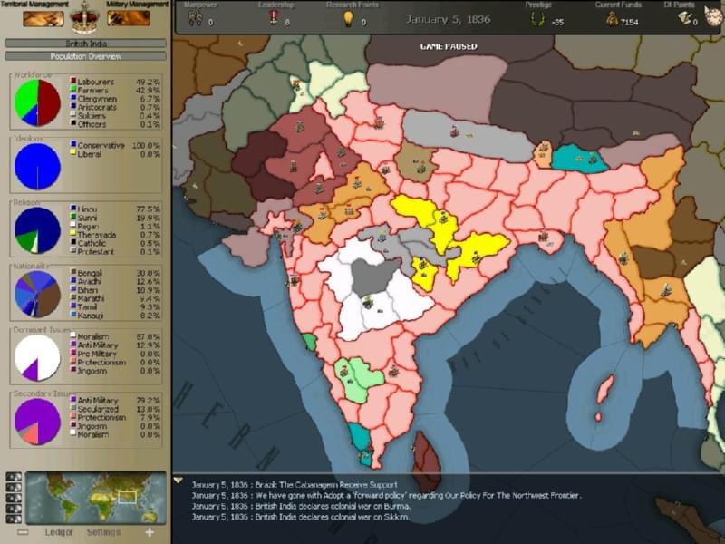Click the Religion pie chart

(37, 230)
